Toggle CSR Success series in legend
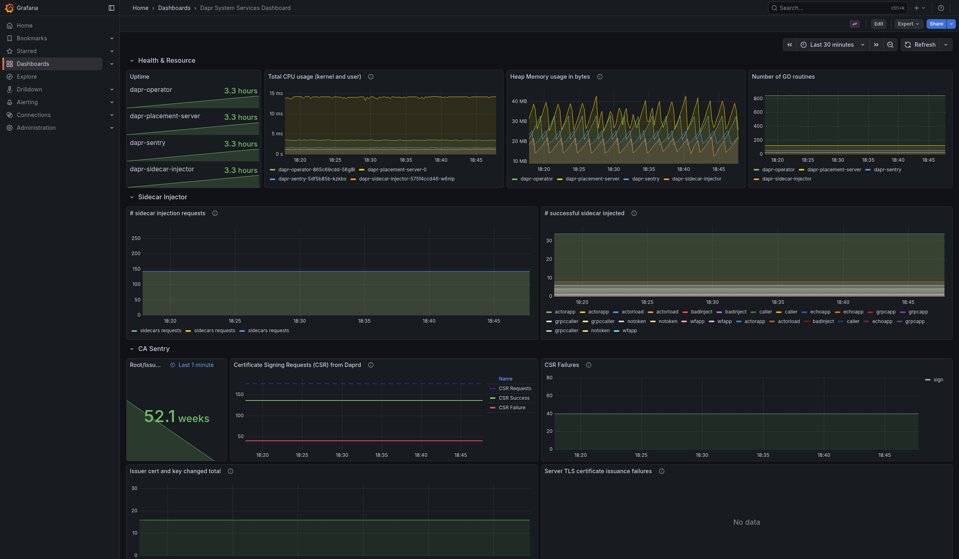 pyautogui.click(x=514, y=398)
